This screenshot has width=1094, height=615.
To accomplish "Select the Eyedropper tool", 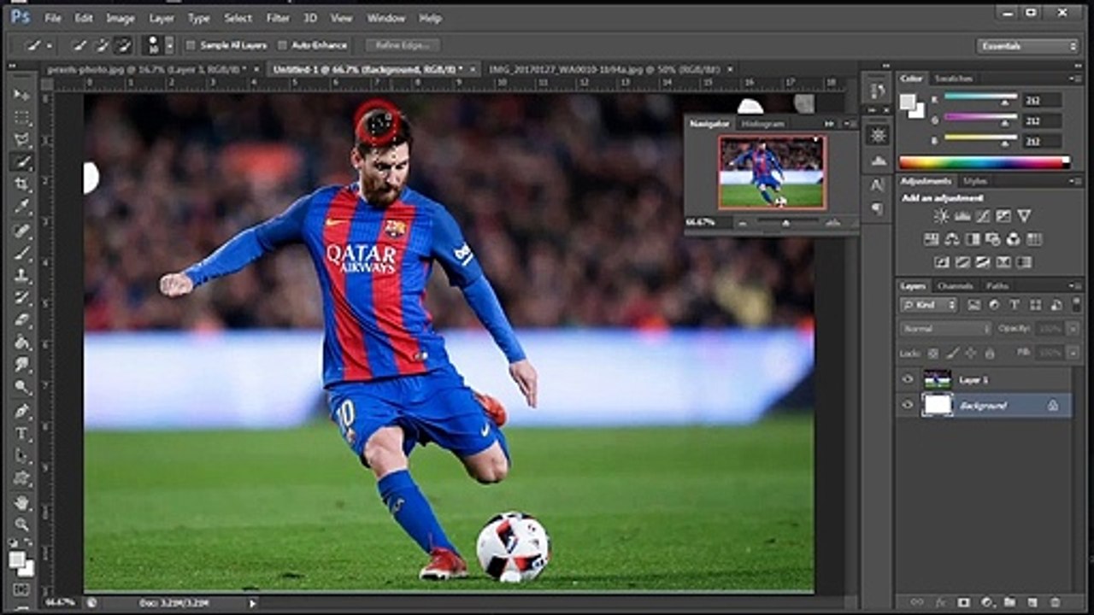I will point(22,208).
